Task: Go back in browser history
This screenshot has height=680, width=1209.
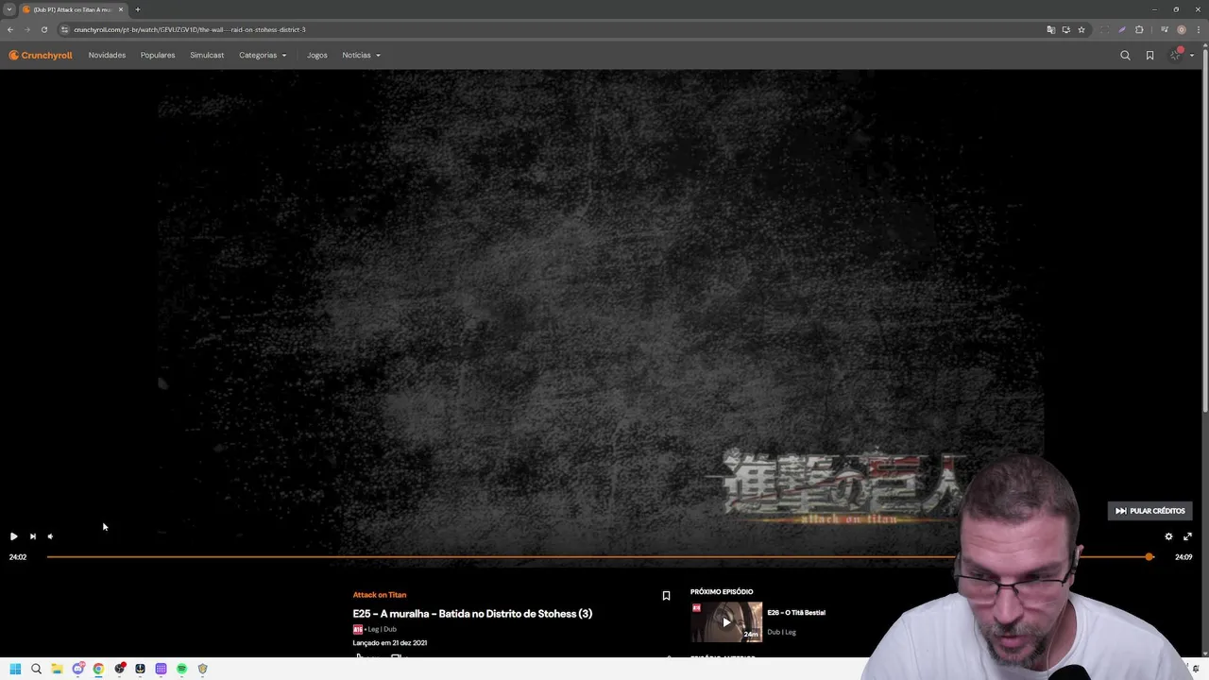Action: click(10, 29)
